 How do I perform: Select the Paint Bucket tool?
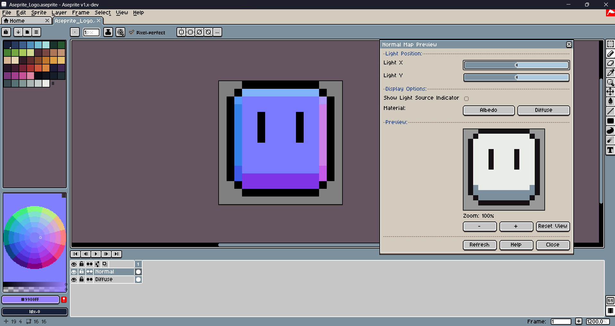click(610, 102)
